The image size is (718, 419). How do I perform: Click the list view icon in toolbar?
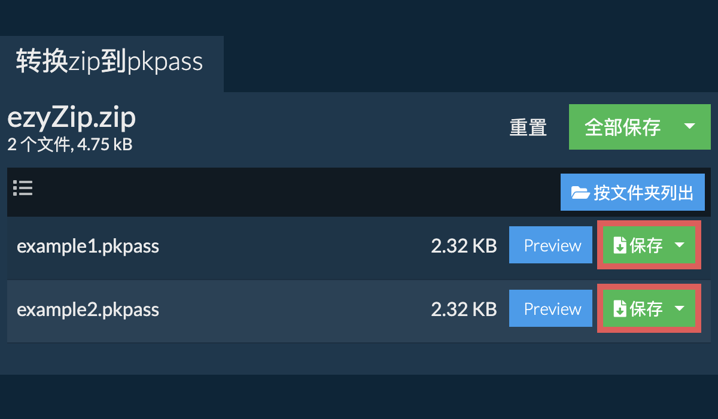point(23,189)
